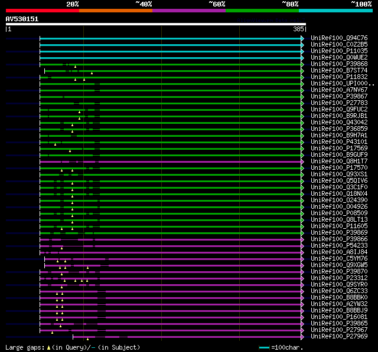Open the UniRef100_P11035 hit
This screenshot has height=352, width=378.
pyautogui.click(x=338, y=51)
